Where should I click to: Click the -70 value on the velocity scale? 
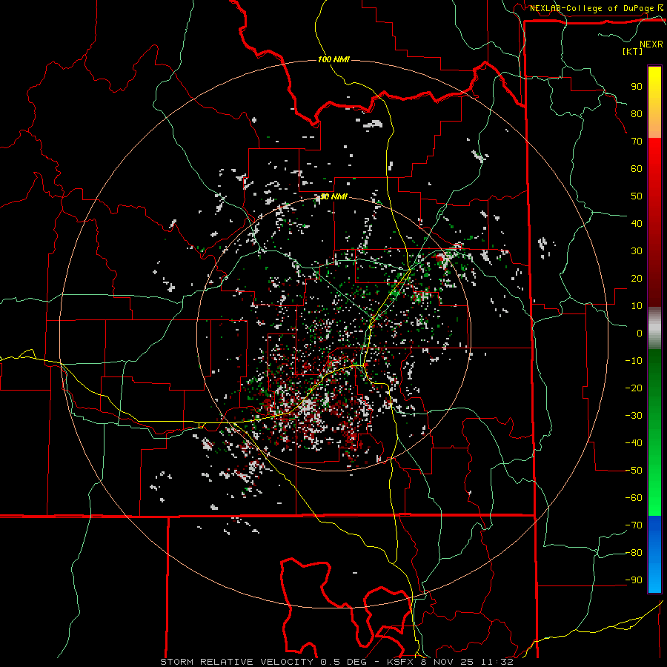point(634,525)
